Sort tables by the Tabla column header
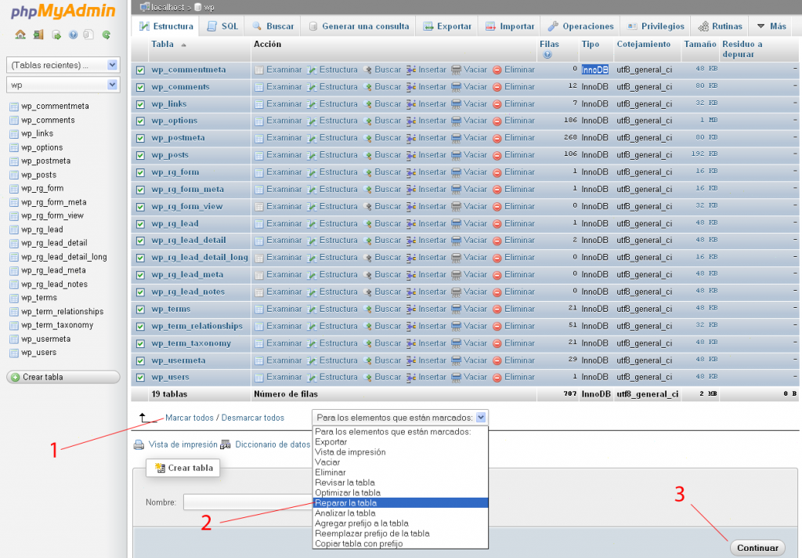The width and height of the screenshot is (802, 558). pos(163,45)
